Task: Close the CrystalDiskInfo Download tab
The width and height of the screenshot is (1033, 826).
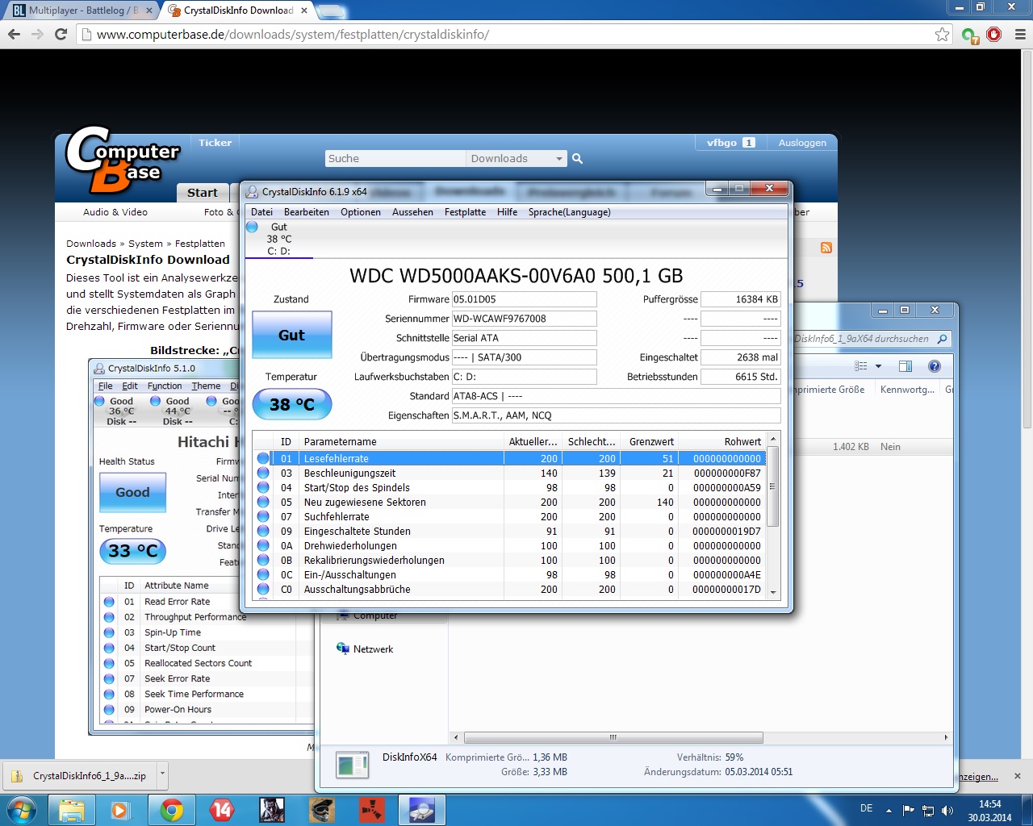Action: click(304, 10)
